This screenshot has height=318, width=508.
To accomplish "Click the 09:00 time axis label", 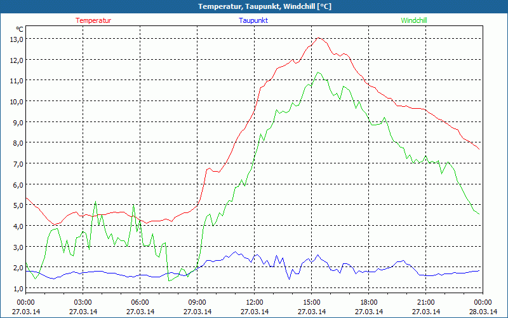I will pyautogui.click(x=197, y=303).
